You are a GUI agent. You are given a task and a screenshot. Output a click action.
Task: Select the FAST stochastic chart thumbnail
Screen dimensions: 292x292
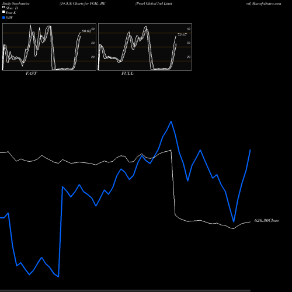pyautogui.click(x=49, y=47)
